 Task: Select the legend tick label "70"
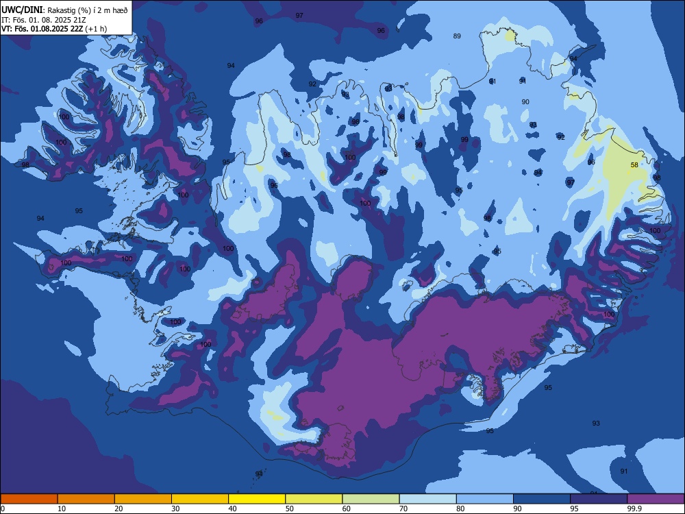click(403, 509)
